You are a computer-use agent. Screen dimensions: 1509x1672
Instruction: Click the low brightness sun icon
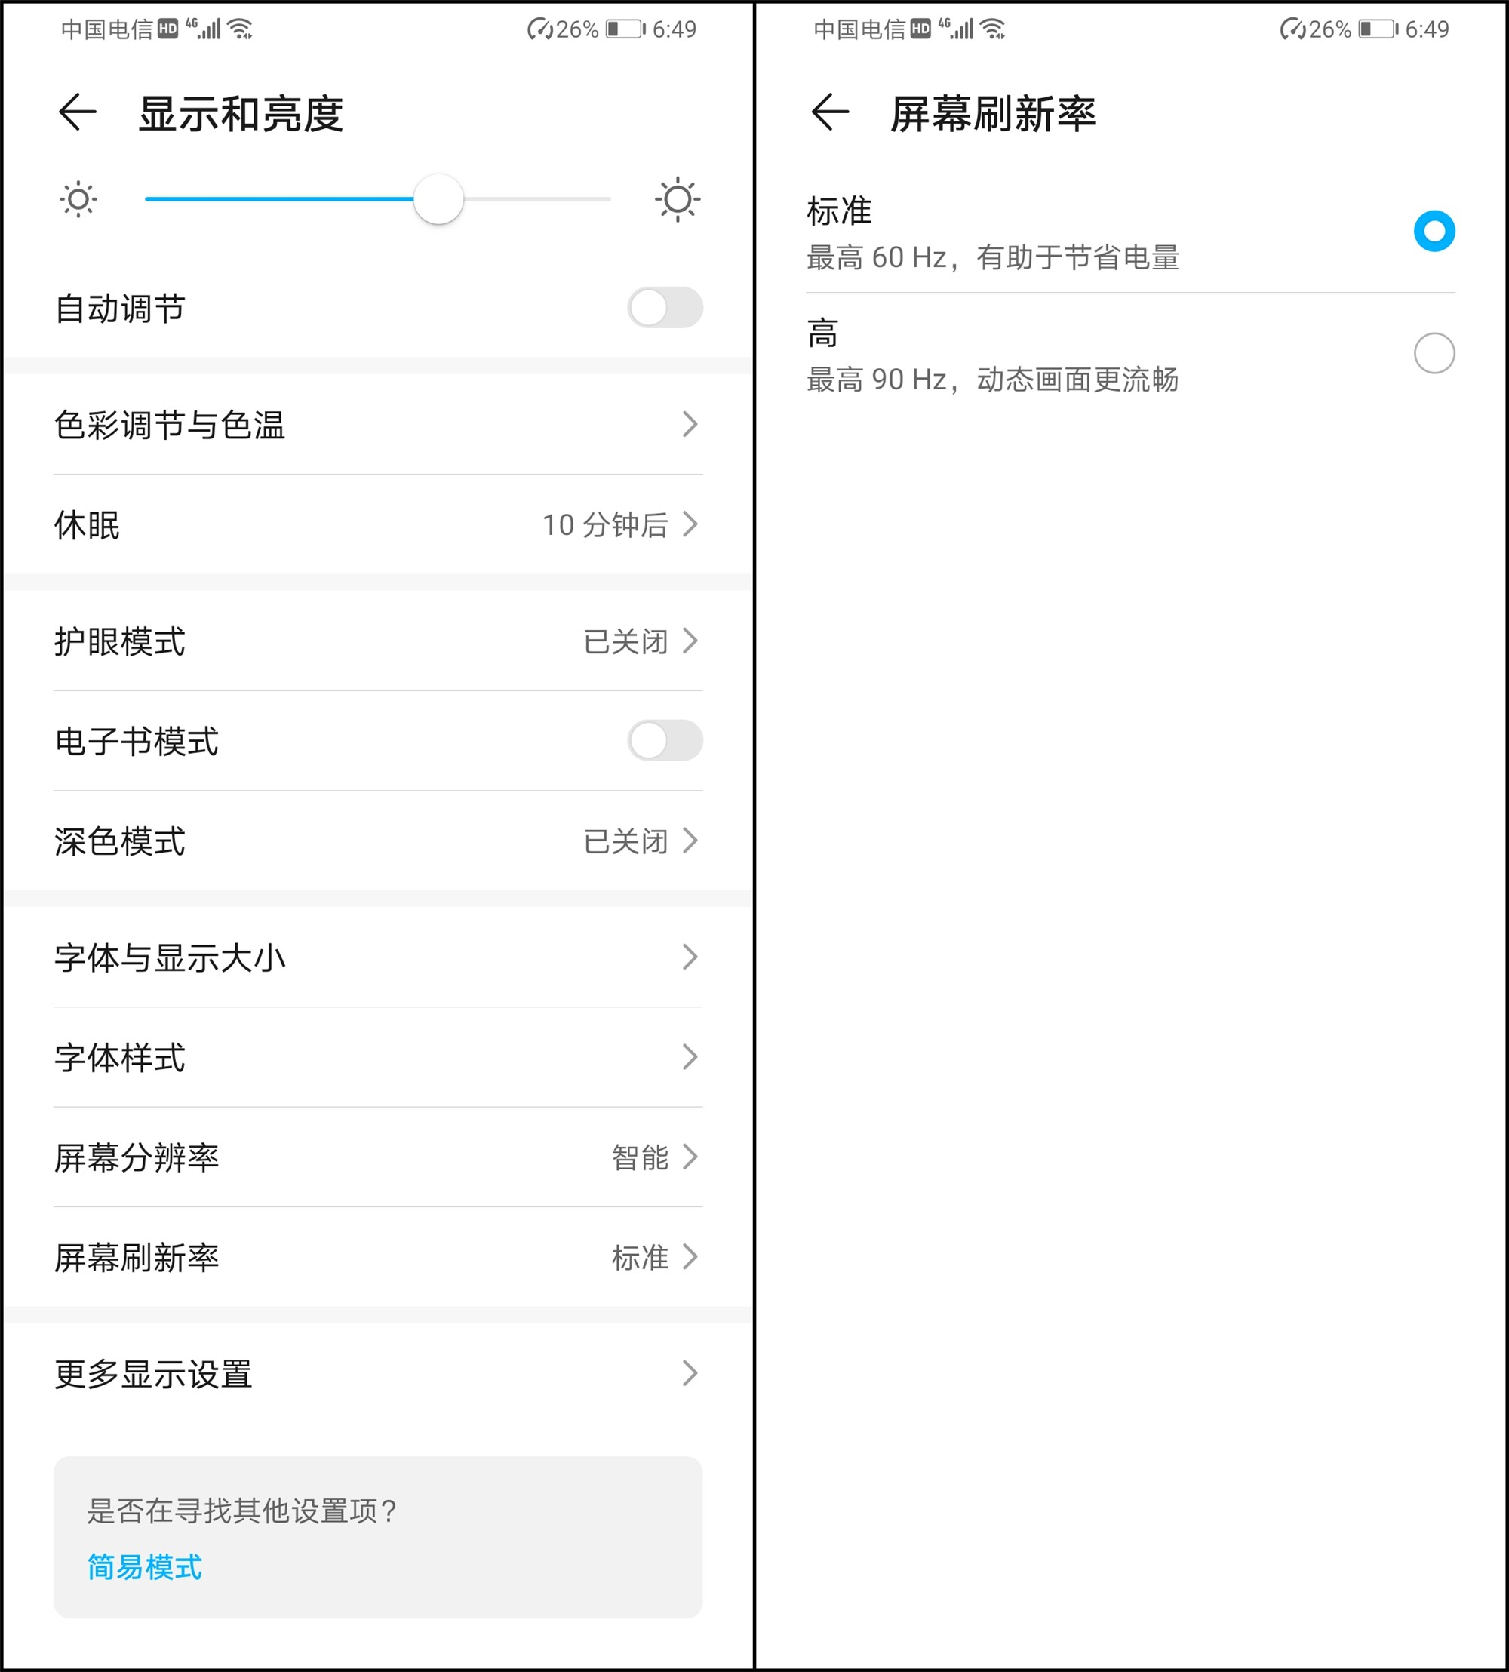[77, 199]
